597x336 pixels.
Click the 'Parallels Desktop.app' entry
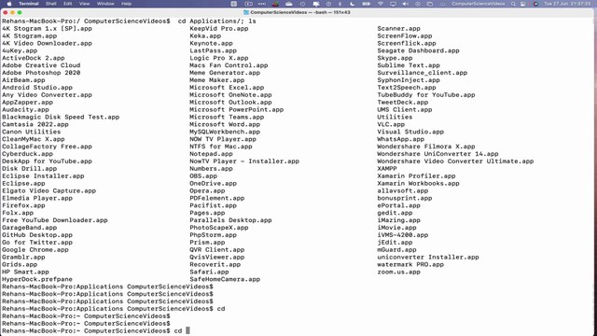[x=230, y=220]
